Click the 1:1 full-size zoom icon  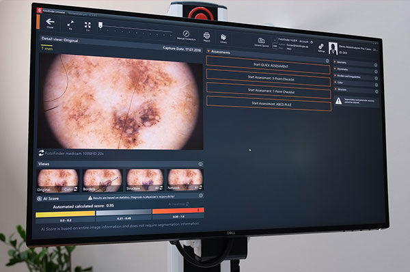(87, 25)
